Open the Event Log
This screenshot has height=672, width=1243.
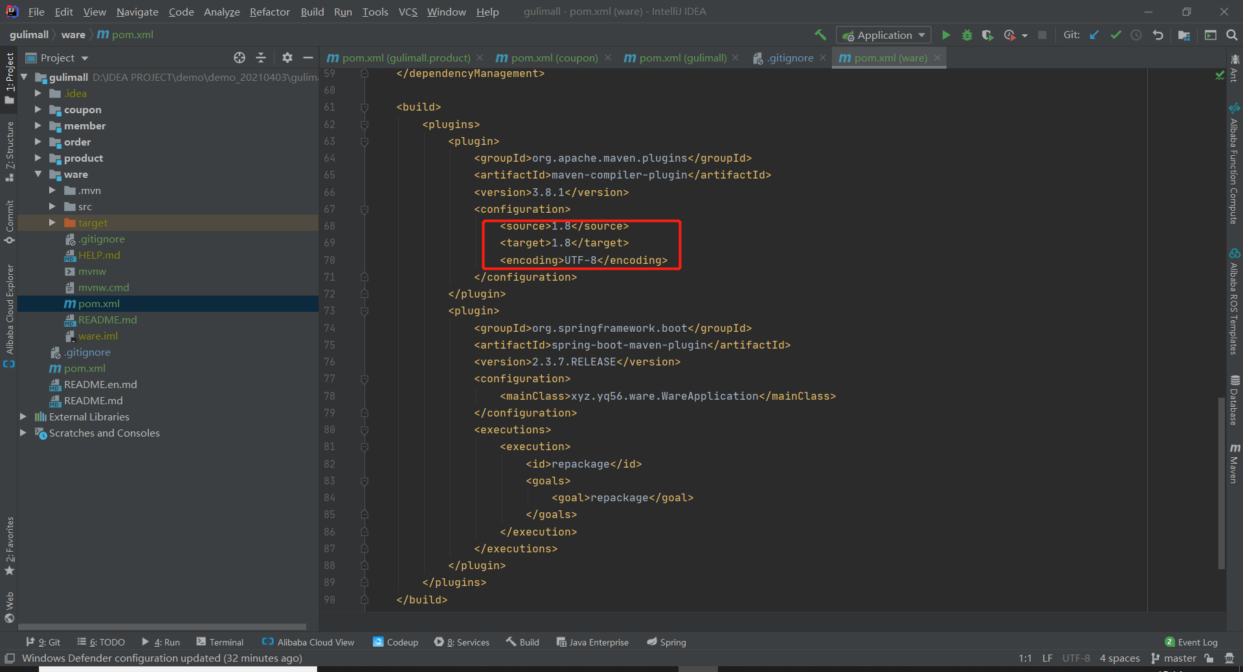pyautogui.click(x=1191, y=642)
